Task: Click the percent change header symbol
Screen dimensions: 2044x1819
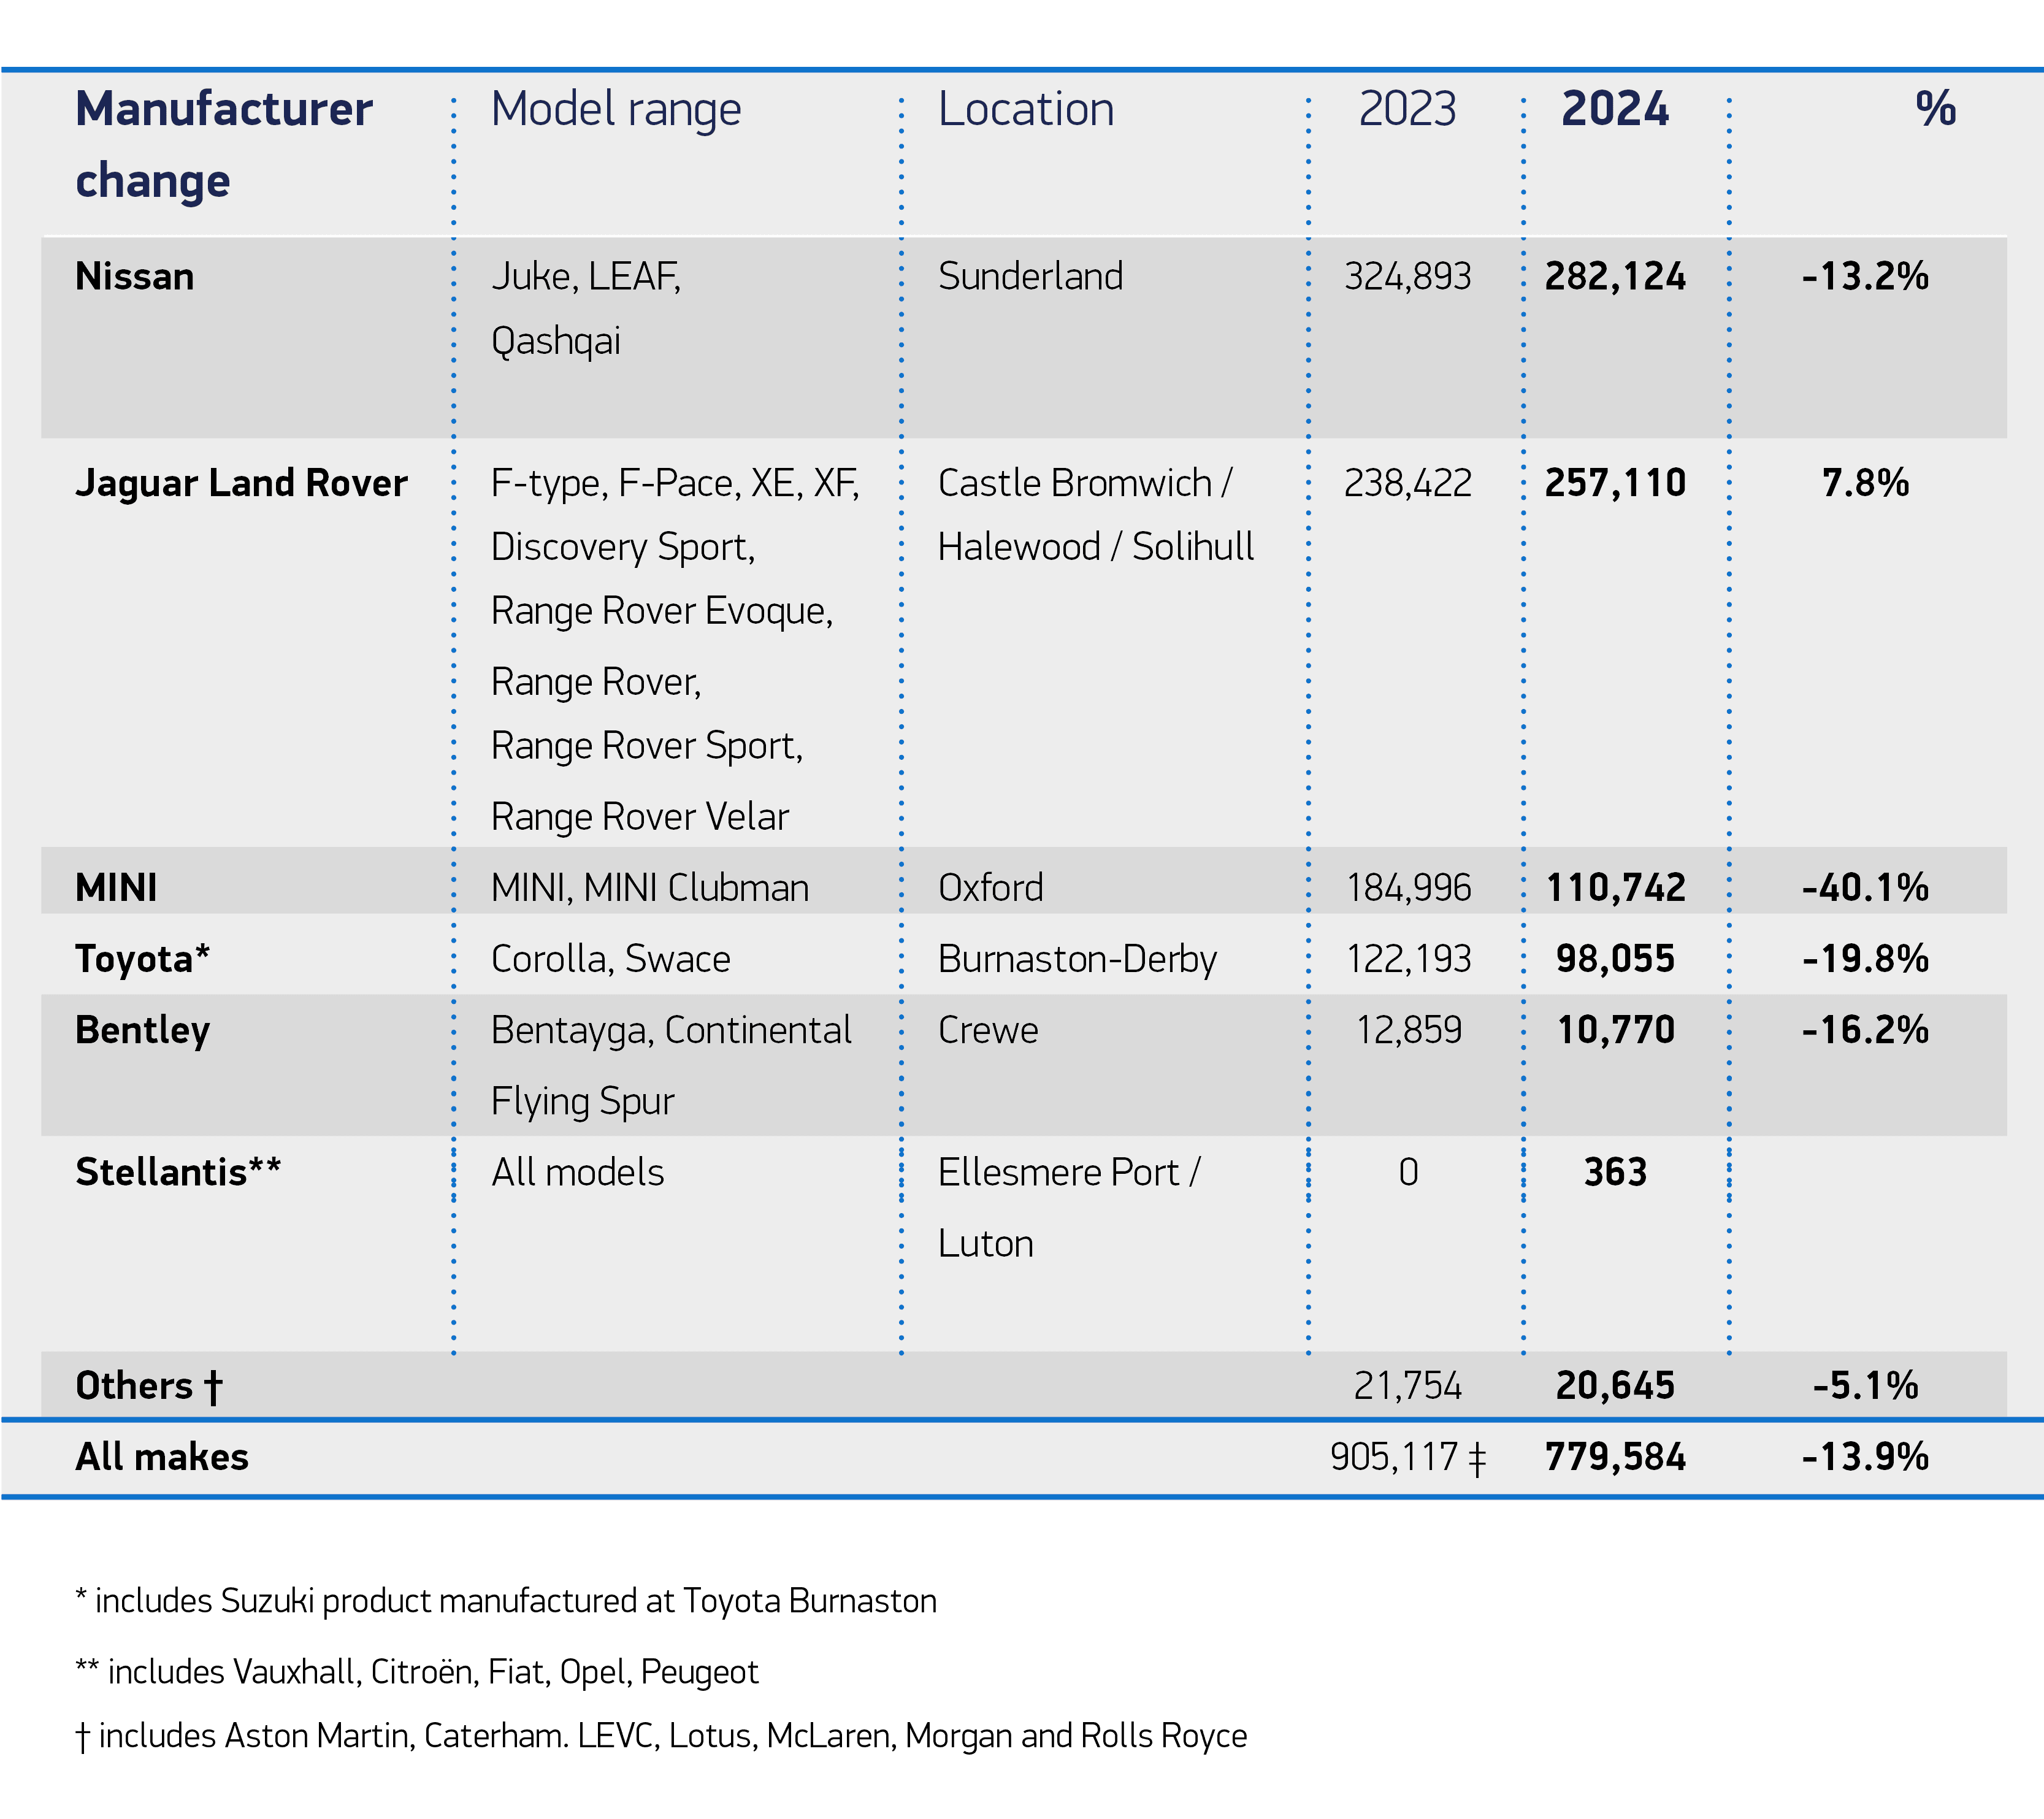Action: coord(1935,109)
